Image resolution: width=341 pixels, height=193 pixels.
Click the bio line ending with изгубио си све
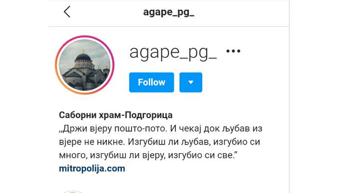click(148, 155)
